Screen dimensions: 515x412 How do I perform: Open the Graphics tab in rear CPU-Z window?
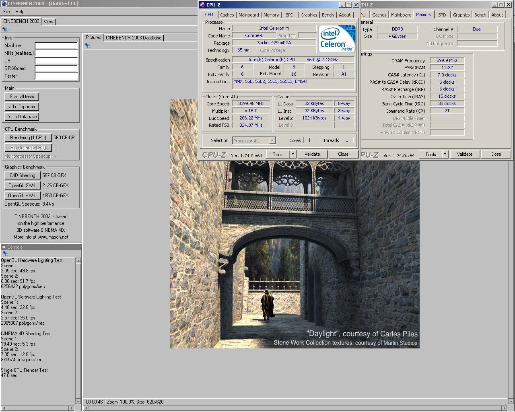(461, 15)
